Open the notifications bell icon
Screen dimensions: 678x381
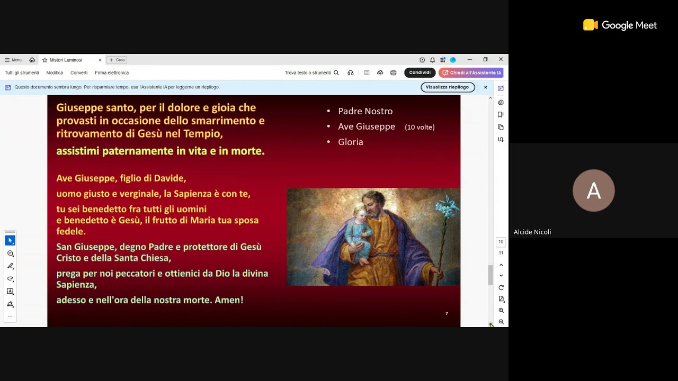tap(432, 60)
